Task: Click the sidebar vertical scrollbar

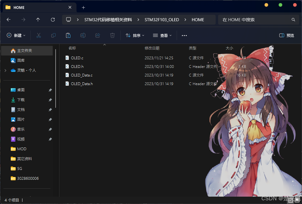Action: click(x=56, y=79)
